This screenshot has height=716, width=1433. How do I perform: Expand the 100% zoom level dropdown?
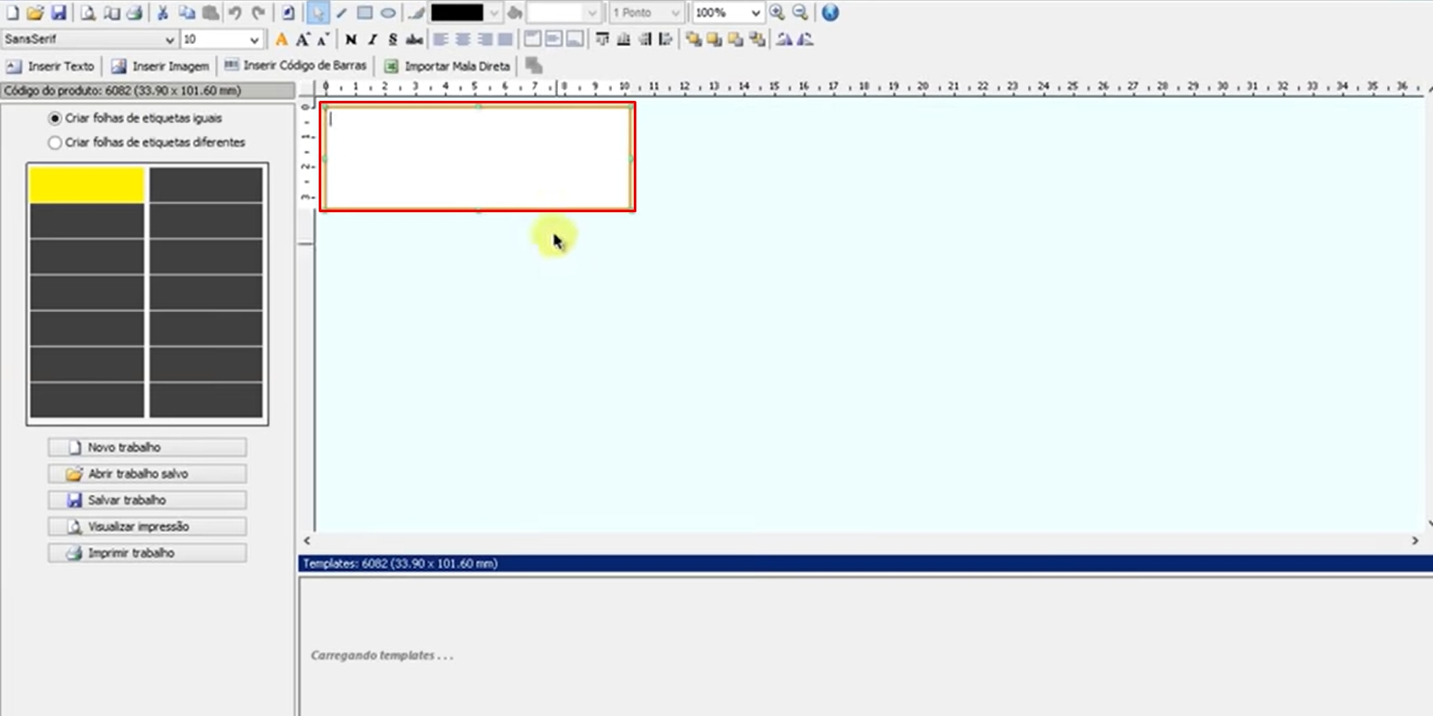tap(755, 13)
